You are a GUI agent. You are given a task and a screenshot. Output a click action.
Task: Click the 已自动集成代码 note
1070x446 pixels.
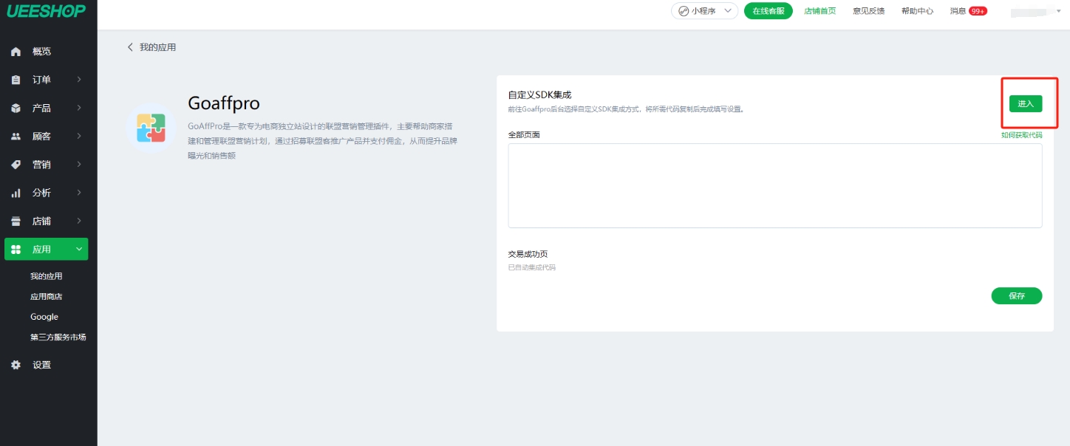531,267
